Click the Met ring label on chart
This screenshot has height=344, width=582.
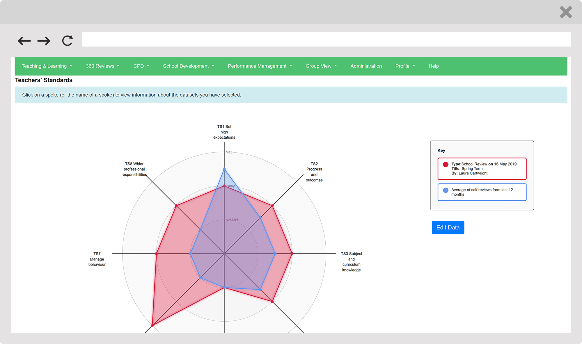click(x=229, y=152)
